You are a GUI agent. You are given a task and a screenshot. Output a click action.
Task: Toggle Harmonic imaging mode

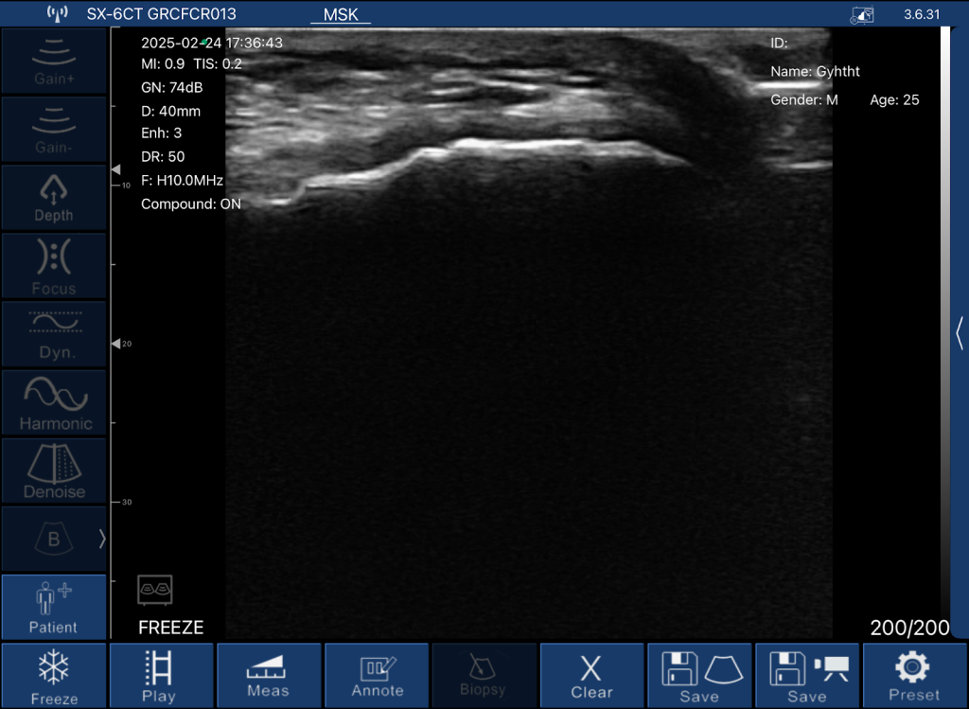pos(54,403)
